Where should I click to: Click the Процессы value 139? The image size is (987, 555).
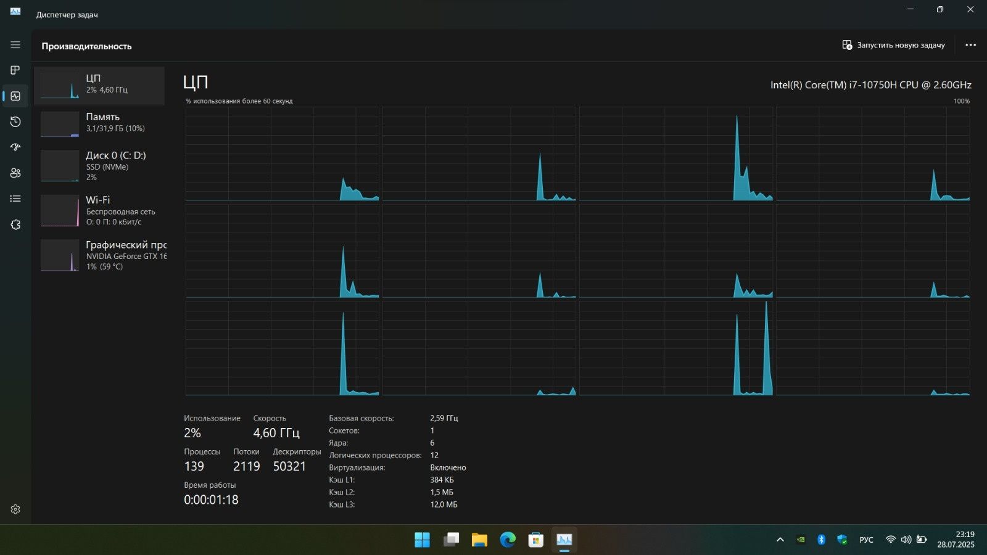(194, 466)
